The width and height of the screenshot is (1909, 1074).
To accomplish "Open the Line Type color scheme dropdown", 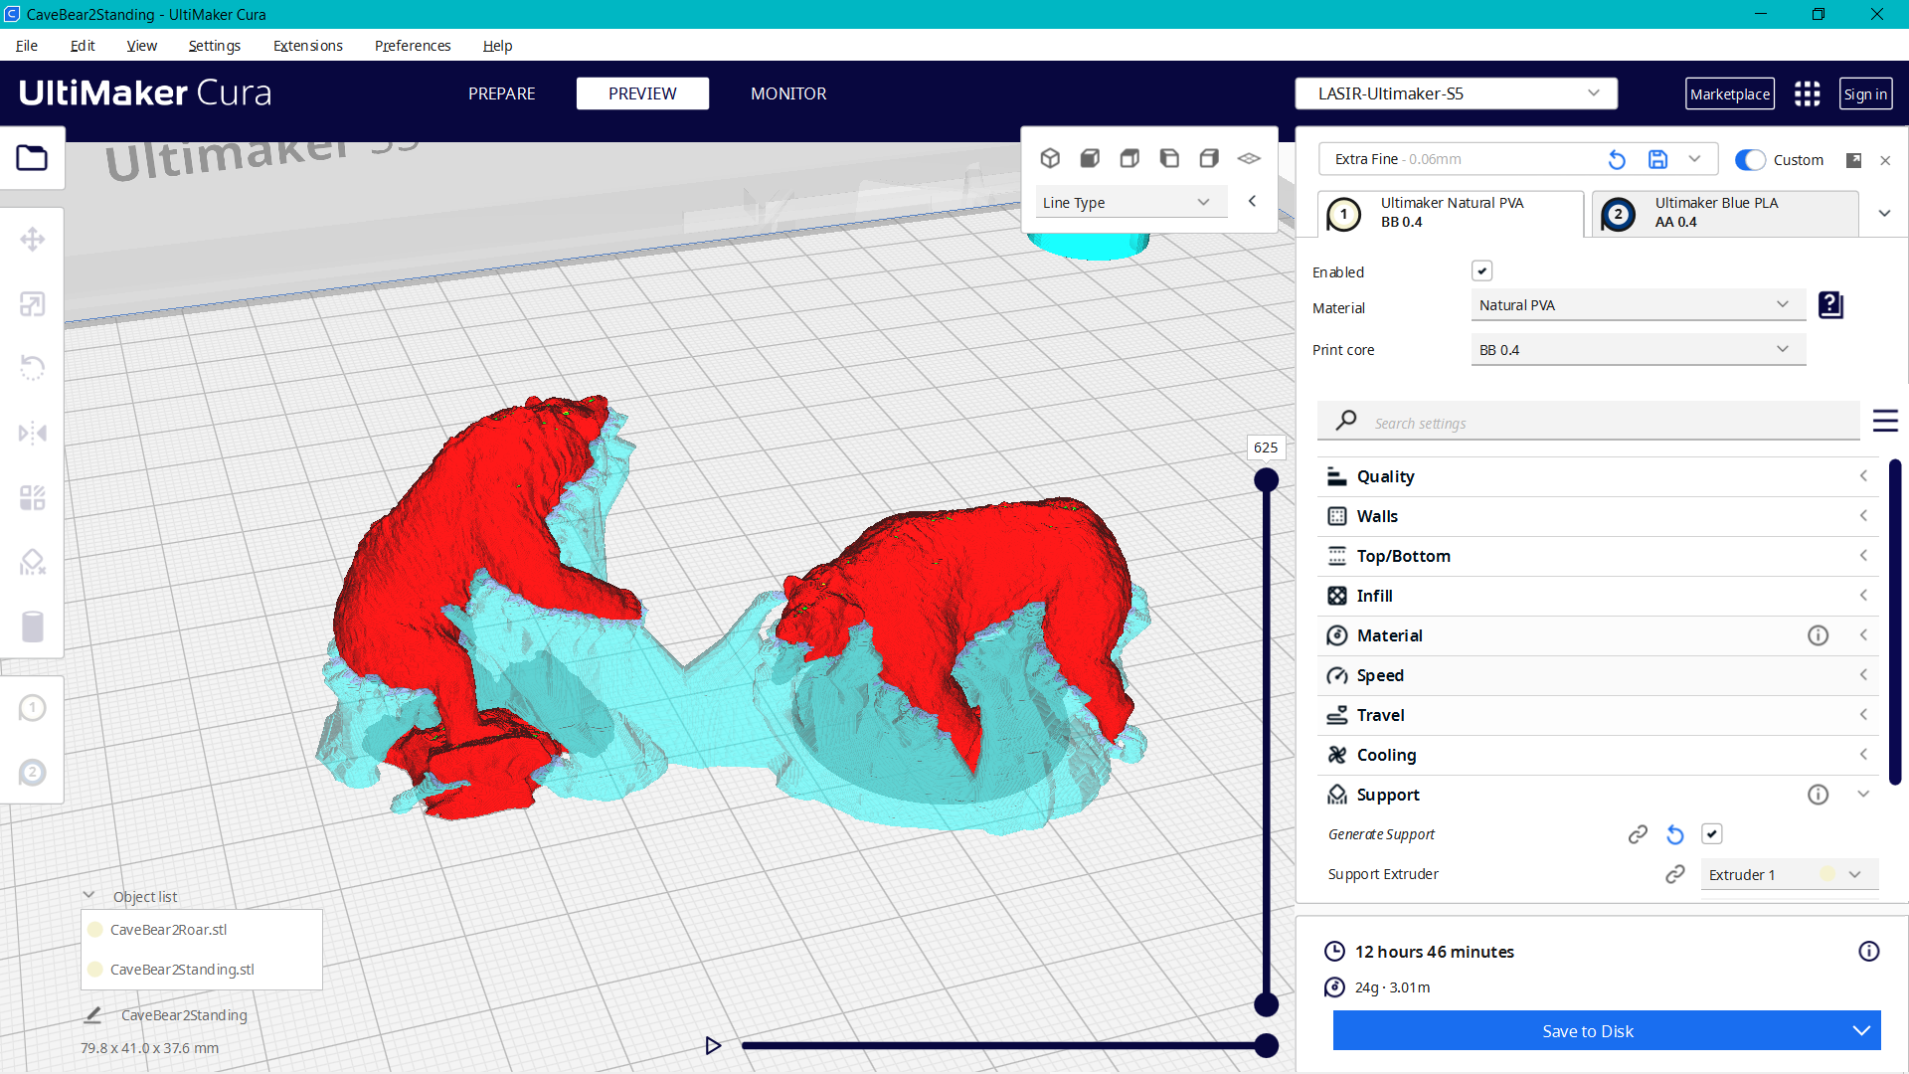I will click(x=1130, y=201).
